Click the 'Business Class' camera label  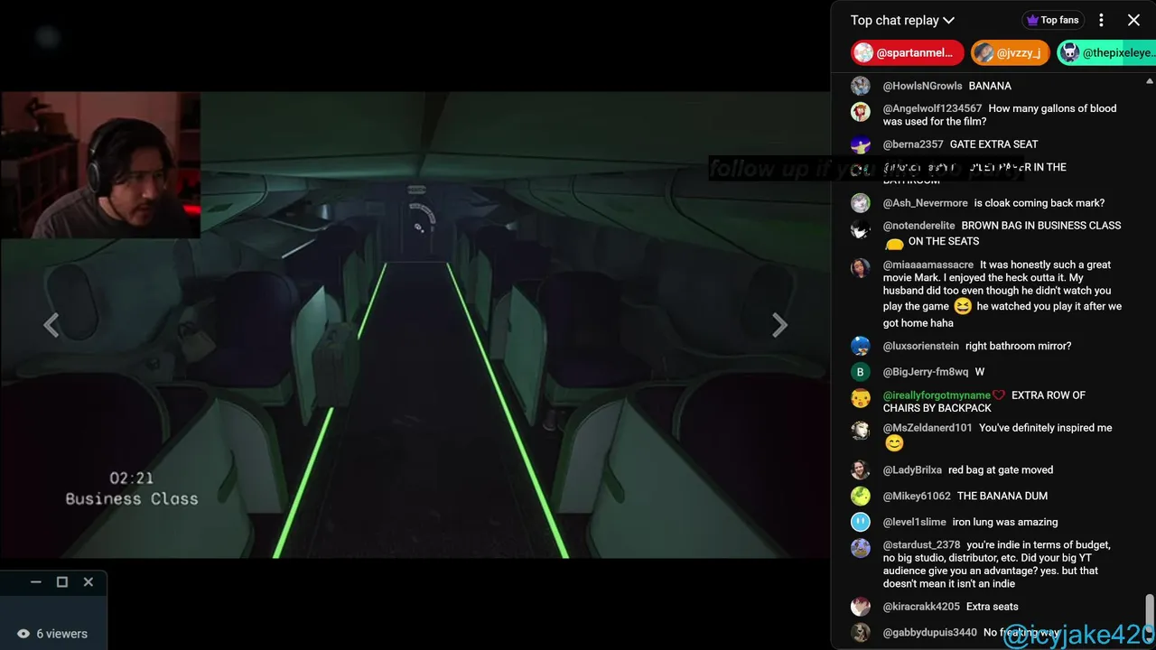pyautogui.click(x=132, y=498)
